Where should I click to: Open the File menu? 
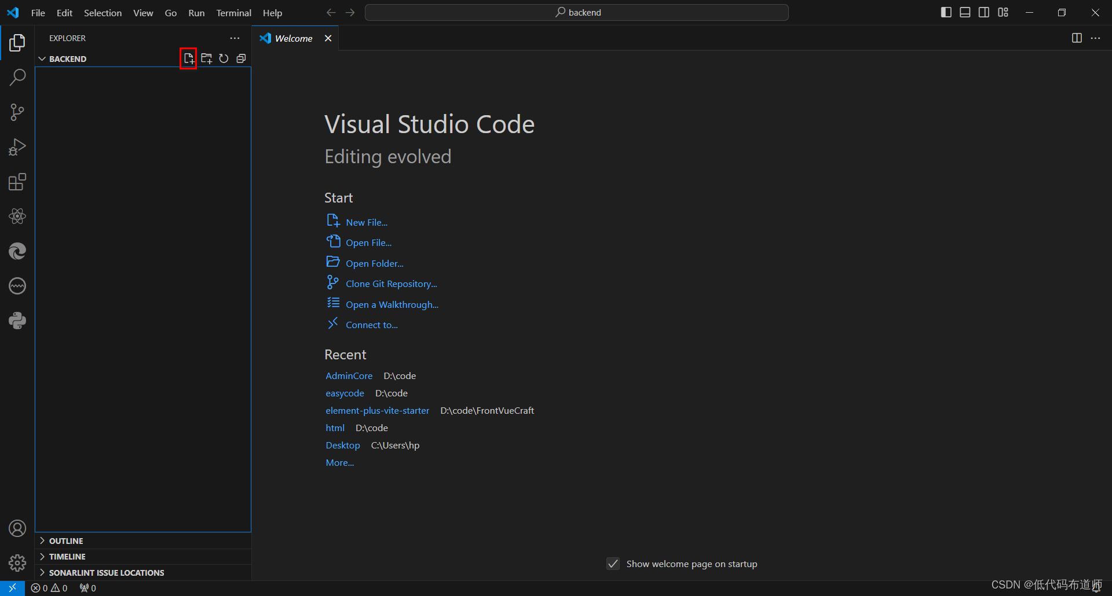pos(38,13)
